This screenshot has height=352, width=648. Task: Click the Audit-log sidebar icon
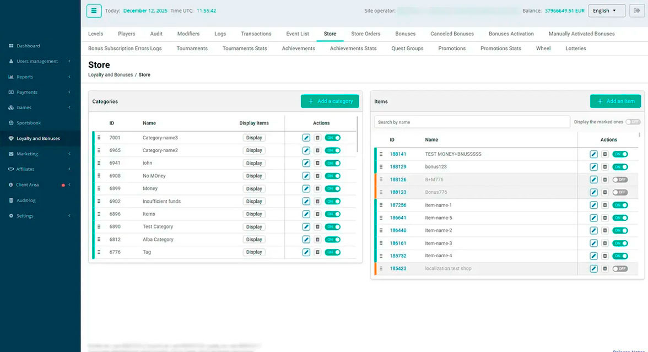click(x=11, y=201)
